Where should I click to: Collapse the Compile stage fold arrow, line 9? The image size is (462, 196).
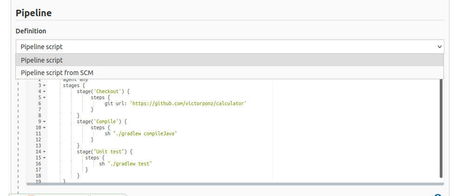click(x=44, y=121)
